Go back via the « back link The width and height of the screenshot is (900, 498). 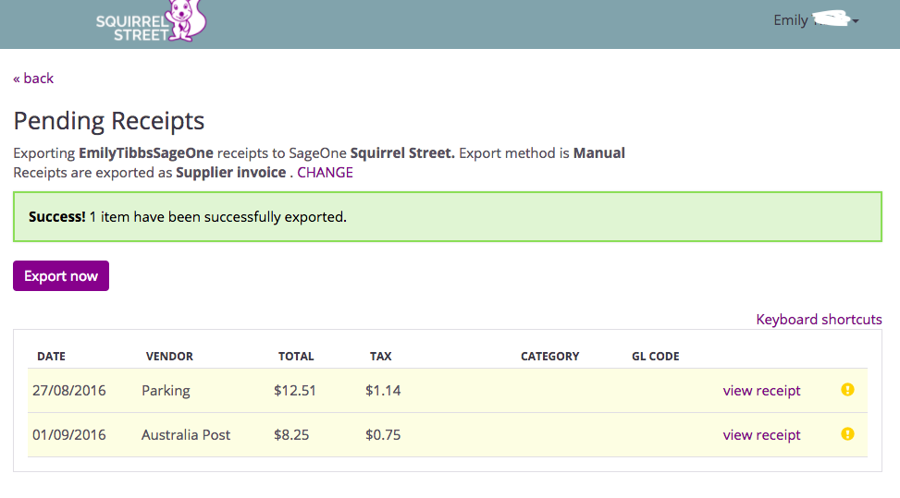33,78
